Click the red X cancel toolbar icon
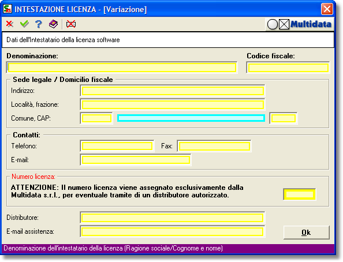 [x=10, y=24]
